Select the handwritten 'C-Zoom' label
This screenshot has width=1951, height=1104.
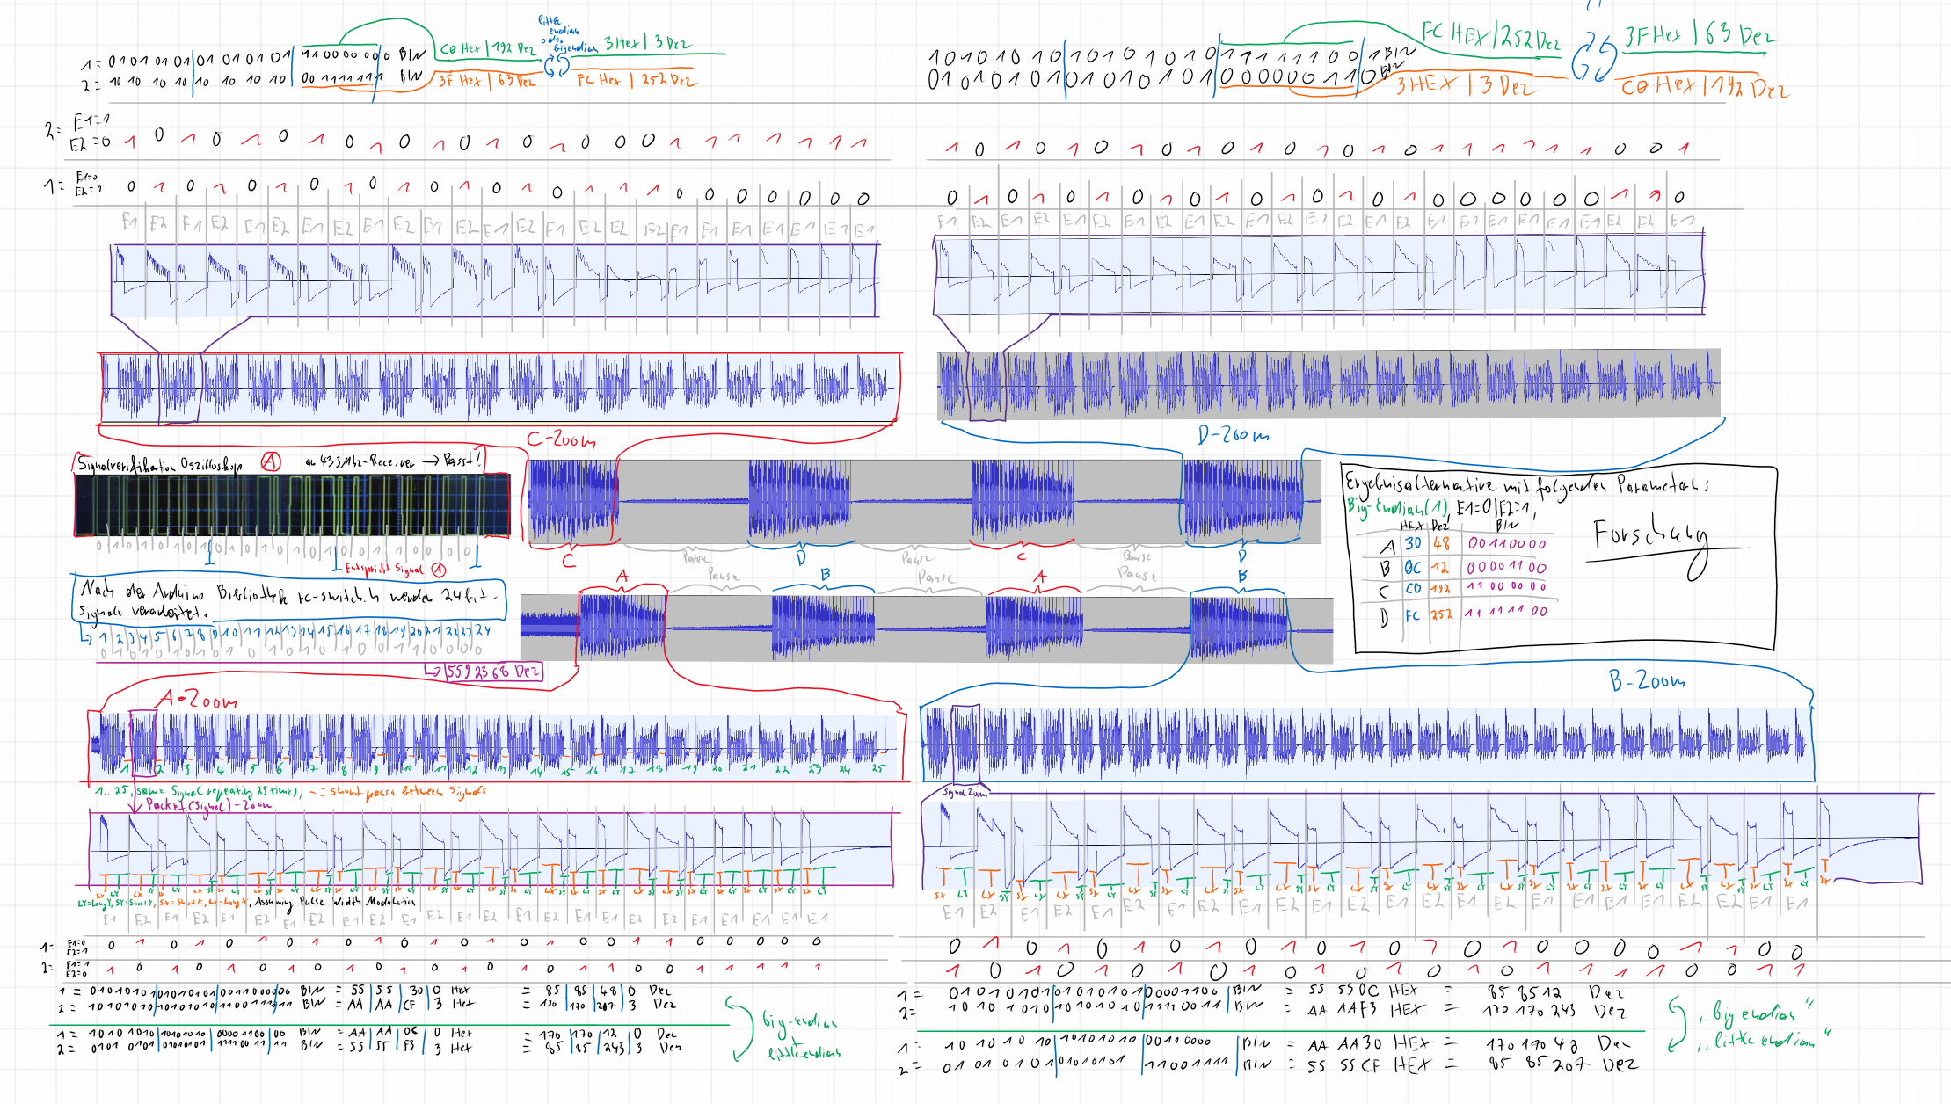(561, 439)
